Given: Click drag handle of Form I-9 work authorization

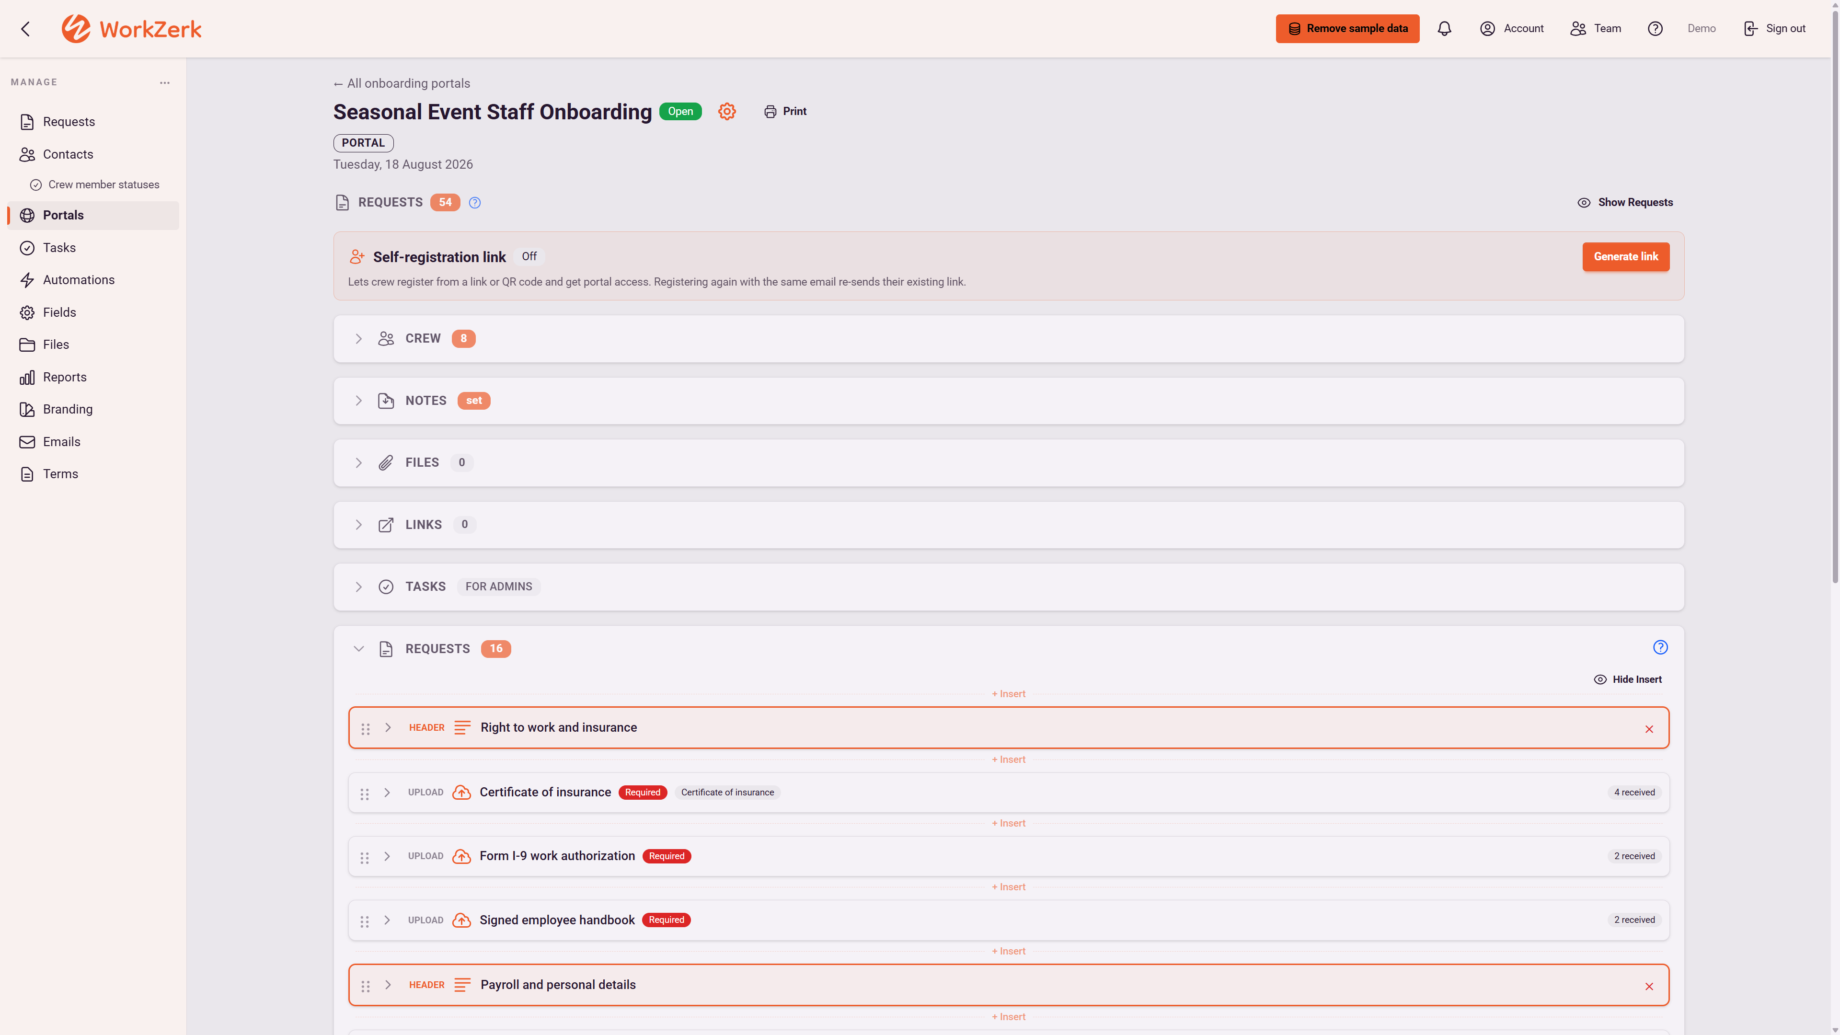Looking at the screenshot, I should pos(364,857).
